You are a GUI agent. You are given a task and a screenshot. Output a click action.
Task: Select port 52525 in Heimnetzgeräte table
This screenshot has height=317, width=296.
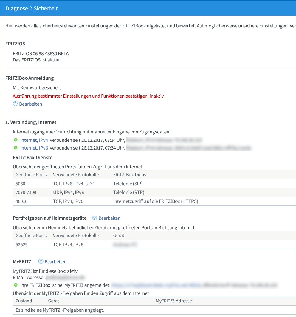[21, 245]
